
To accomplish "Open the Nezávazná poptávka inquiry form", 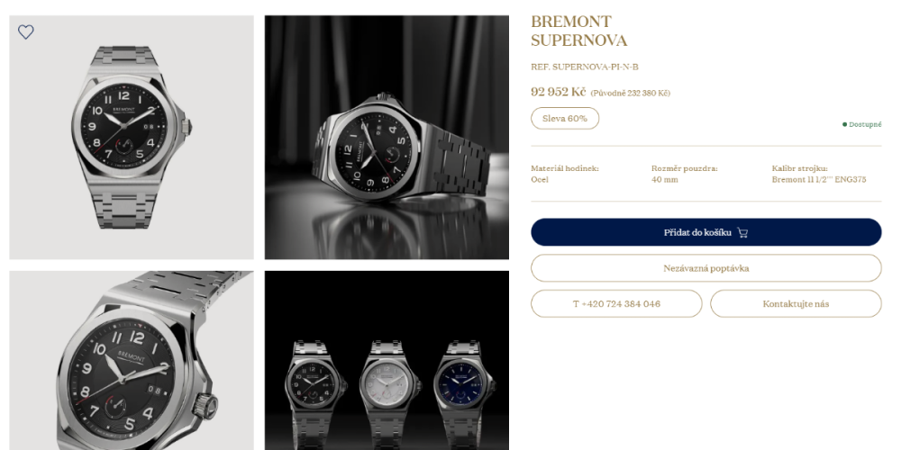I will (x=705, y=268).
